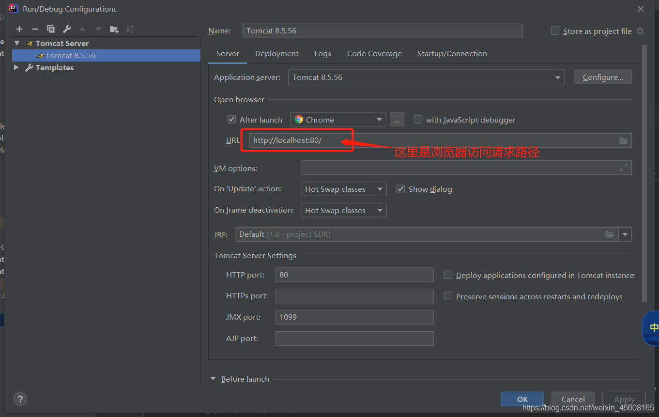Click the VM options input field

click(466, 168)
